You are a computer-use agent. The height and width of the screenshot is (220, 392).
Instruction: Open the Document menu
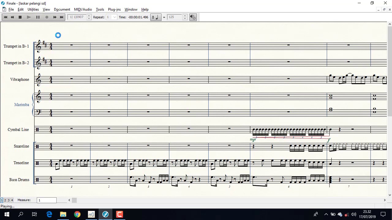coord(62,9)
